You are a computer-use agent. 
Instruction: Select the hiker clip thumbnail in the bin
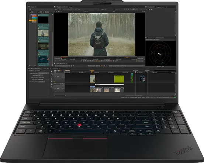43,33
